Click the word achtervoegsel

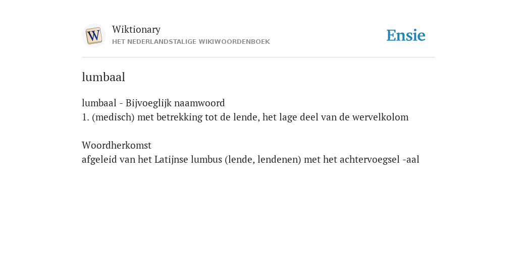click(x=370, y=160)
